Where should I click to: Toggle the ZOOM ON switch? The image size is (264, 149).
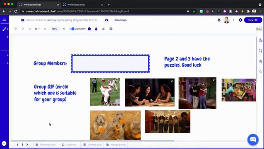[x=72, y=29]
